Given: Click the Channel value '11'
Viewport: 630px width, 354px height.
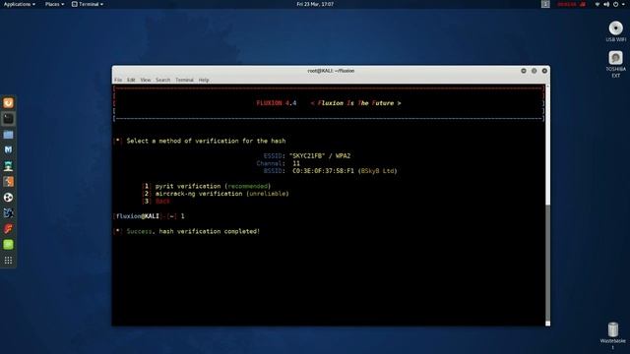Looking at the screenshot, I should 296,163.
